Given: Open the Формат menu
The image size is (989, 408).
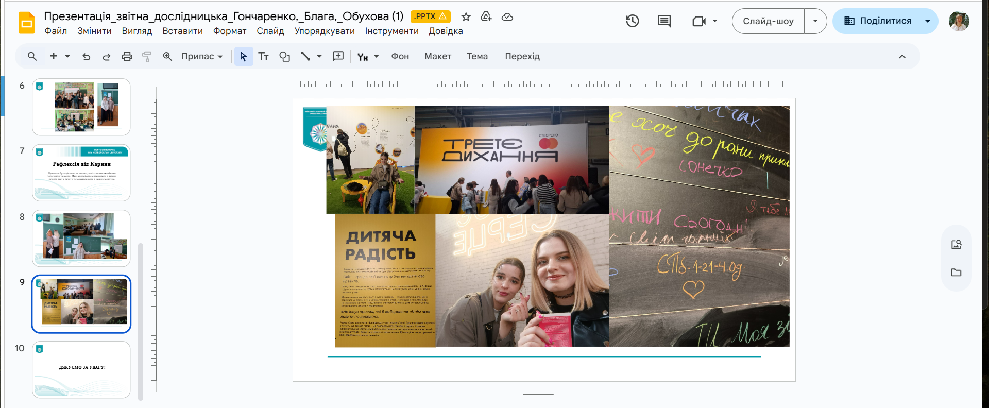Looking at the screenshot, I should (230, 31).
